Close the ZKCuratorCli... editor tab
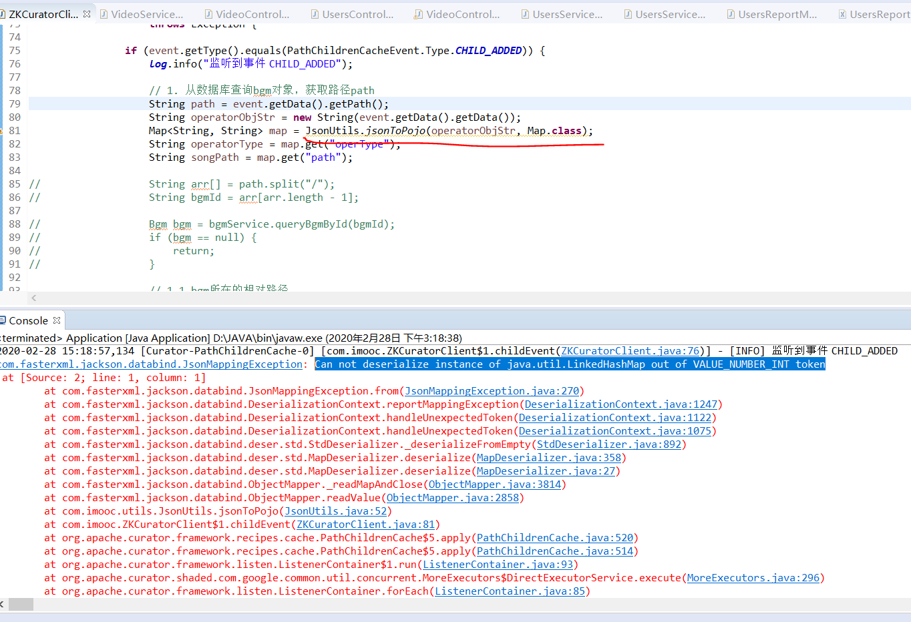 click(x=87, y=14)
